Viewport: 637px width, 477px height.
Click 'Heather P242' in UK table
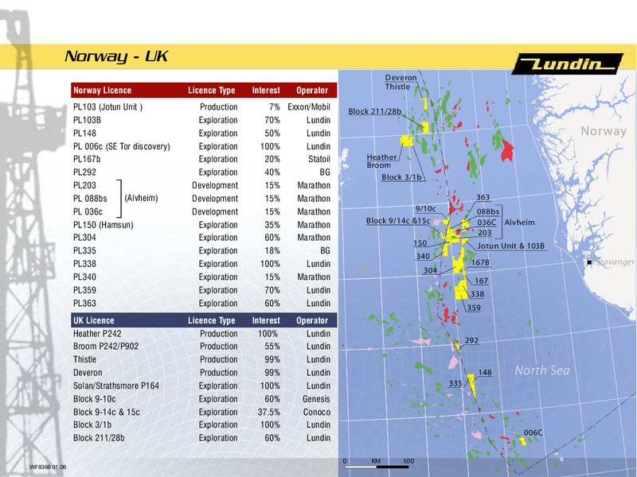pos(97,333)
